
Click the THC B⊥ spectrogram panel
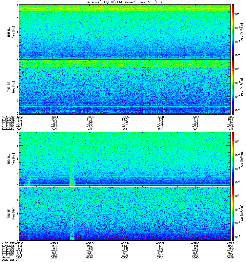point(125,159)
